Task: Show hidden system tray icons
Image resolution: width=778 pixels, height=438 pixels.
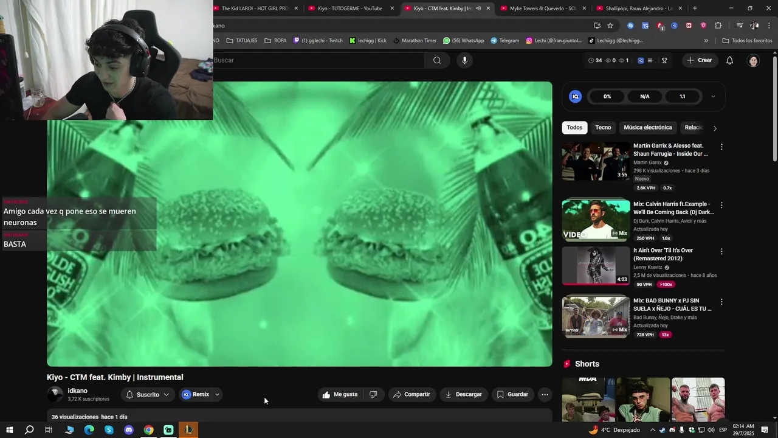Action: (652, 430)
